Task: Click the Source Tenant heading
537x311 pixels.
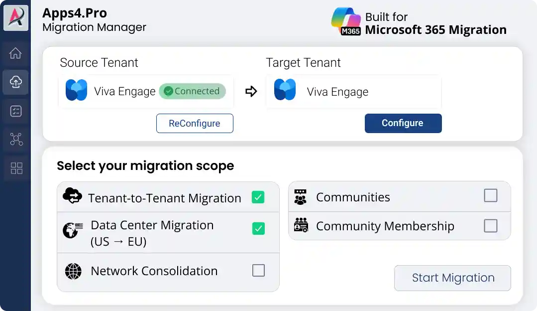Action: (99, 63)
